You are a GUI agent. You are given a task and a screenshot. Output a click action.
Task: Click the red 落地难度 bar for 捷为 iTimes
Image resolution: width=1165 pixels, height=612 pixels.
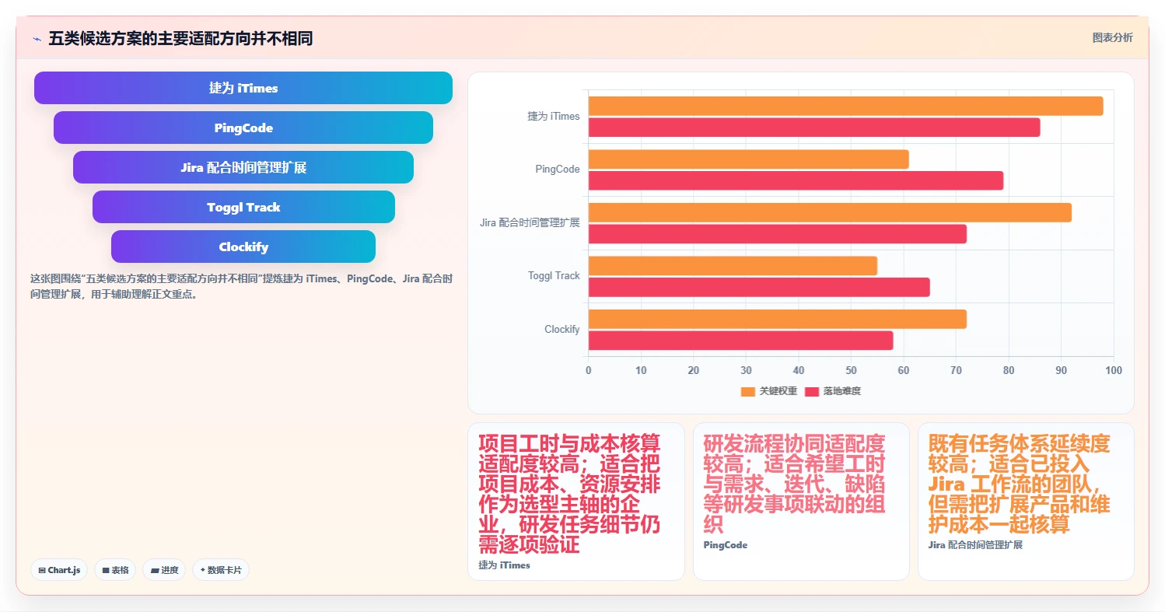(814, 127)
